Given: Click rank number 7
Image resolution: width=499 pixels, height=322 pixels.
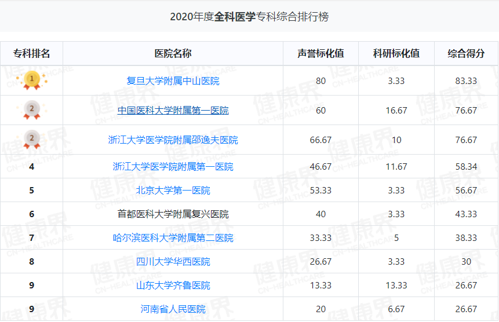Looking at the screenshot, I should (x=31, y=238).
